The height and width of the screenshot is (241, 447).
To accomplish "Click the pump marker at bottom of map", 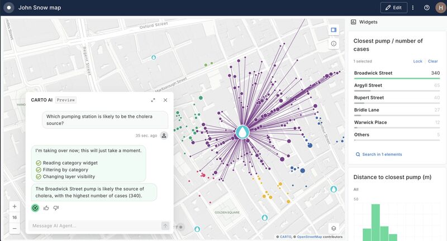I will 197,229.
